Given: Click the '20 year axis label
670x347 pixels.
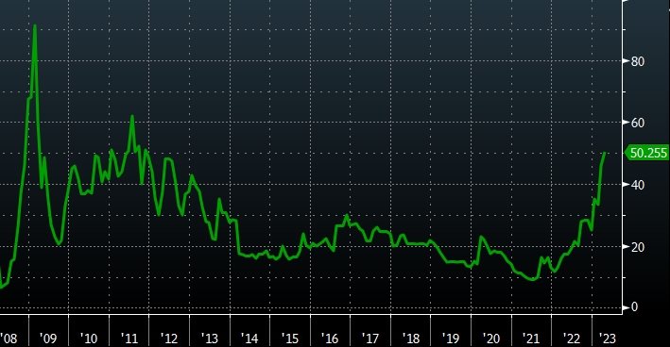Looking at the screenshot, I should pos(491,339).
